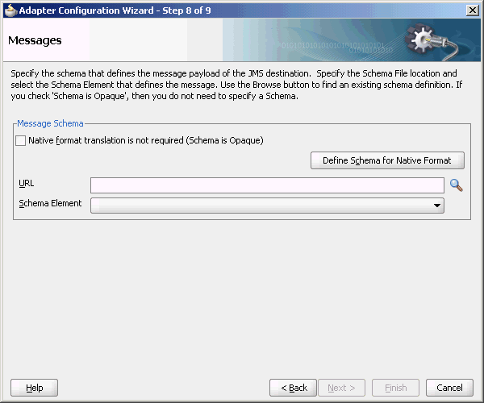
Task: Open the Schema Element dropdown arrow
Action: click(436, 206)
